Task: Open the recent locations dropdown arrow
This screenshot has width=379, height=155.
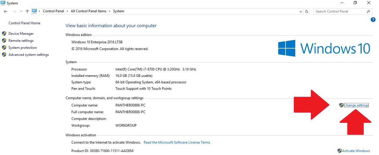Action: (x=21, y=11)
